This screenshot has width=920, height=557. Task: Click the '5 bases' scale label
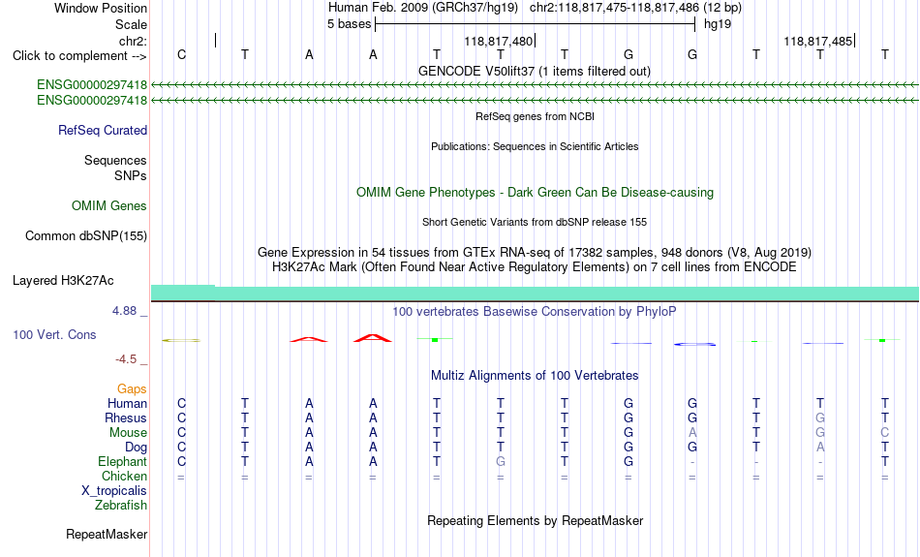[349, 24]
